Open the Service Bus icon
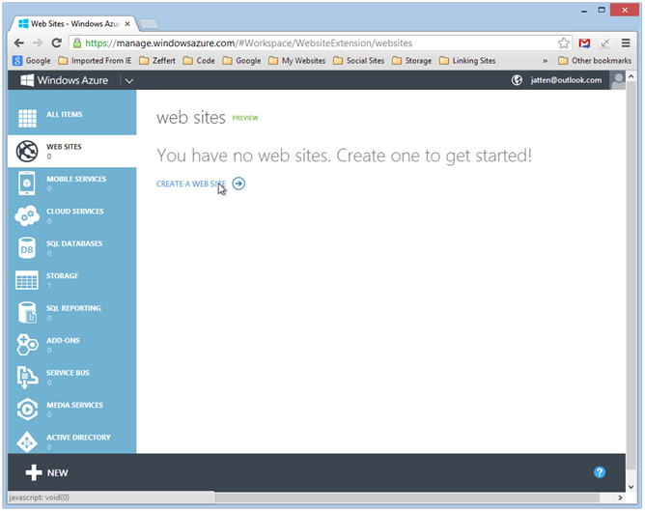 tap(26, 378)
